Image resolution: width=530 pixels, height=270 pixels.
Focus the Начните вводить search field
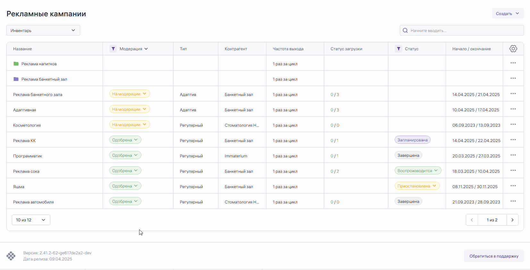(x=465, y=30)
